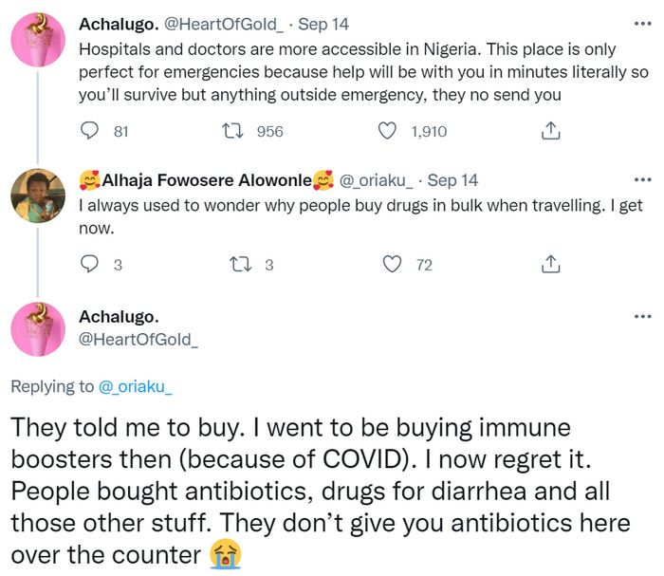View Achalugo's avatar on the main reply
This screenshot has width=664, height=576.
(x=38, y=329)
